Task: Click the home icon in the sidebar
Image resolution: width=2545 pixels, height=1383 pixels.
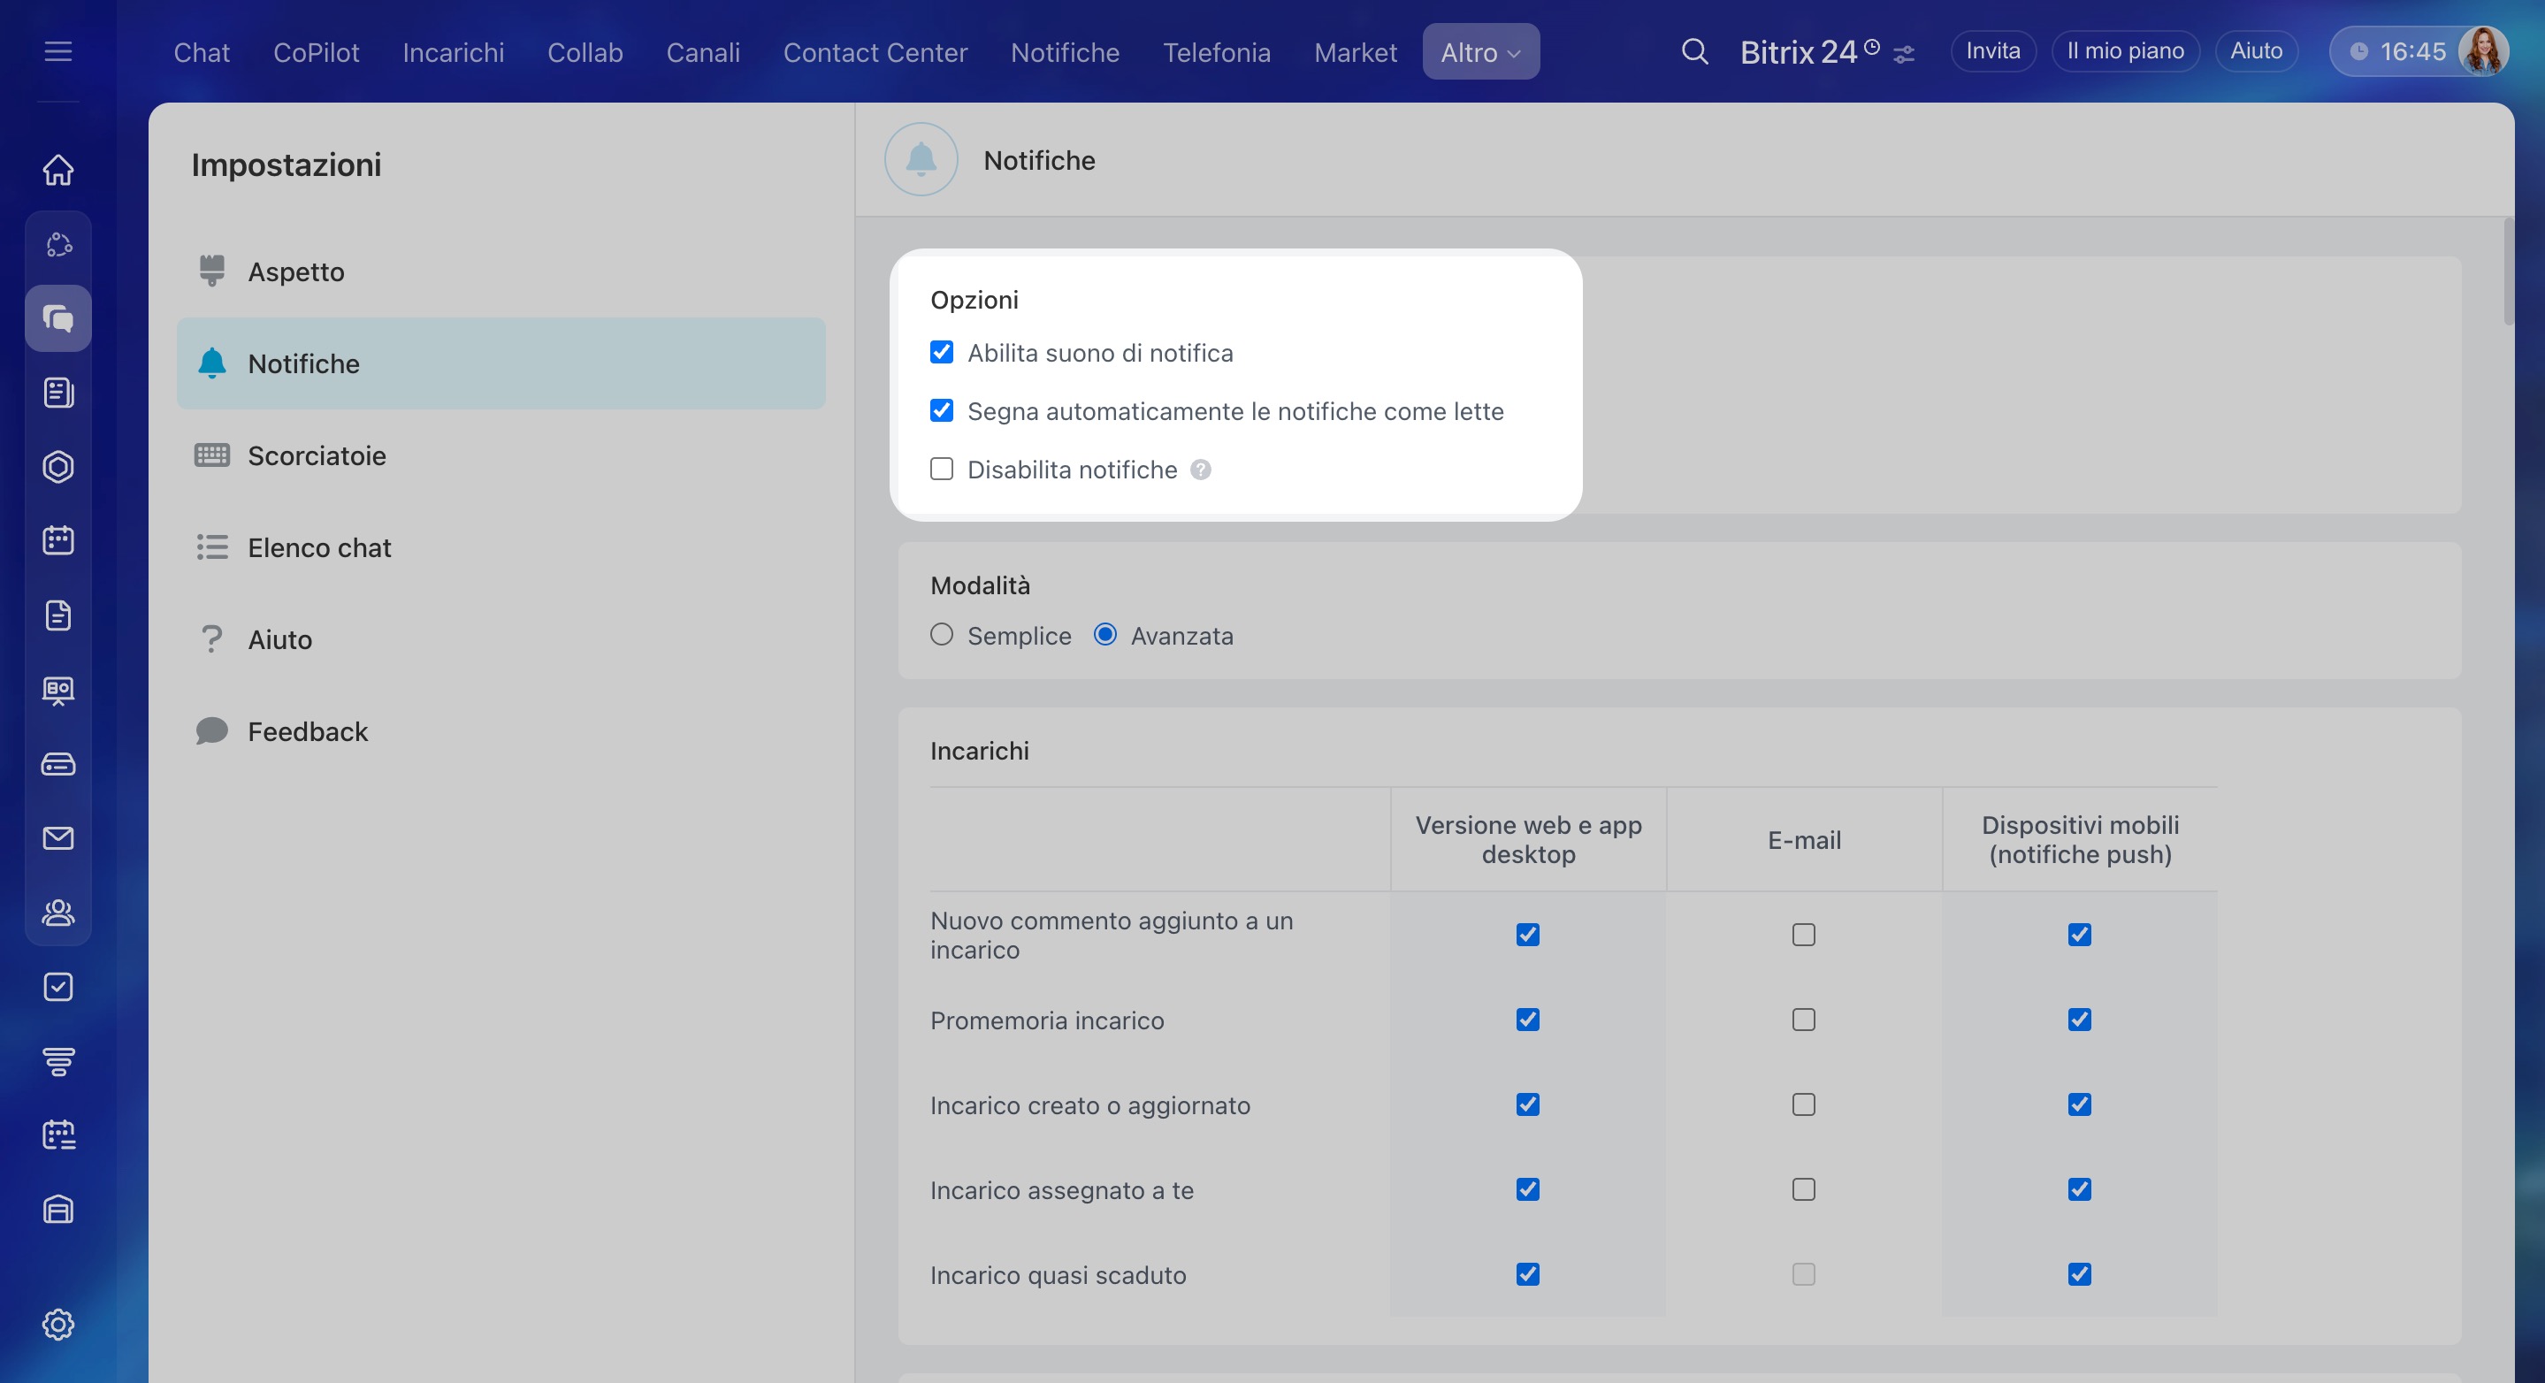Action: [x=58, y=170]
